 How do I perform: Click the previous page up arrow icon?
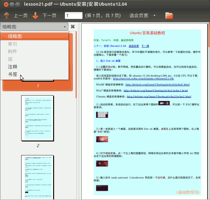7,16
